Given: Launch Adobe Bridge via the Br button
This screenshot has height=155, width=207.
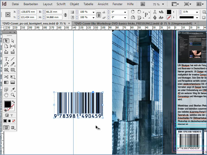Looking at the screenshot, I should (x=143, y=4).
